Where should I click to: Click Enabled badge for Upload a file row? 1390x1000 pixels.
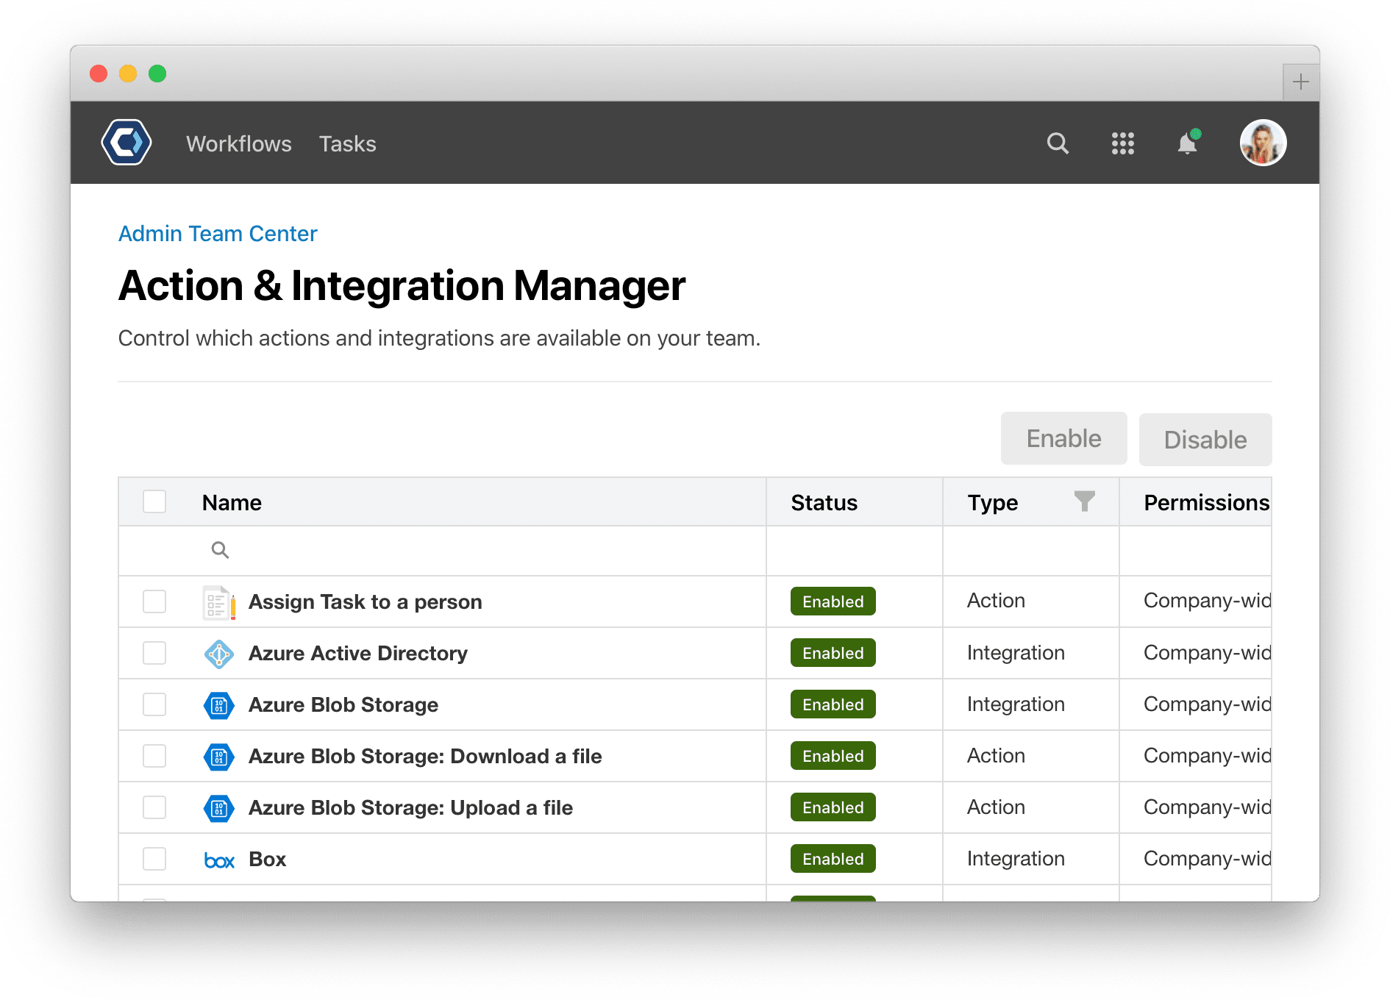[833, 807]
